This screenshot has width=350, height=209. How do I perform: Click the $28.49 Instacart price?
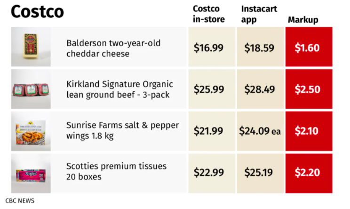(x=259, y=89)
